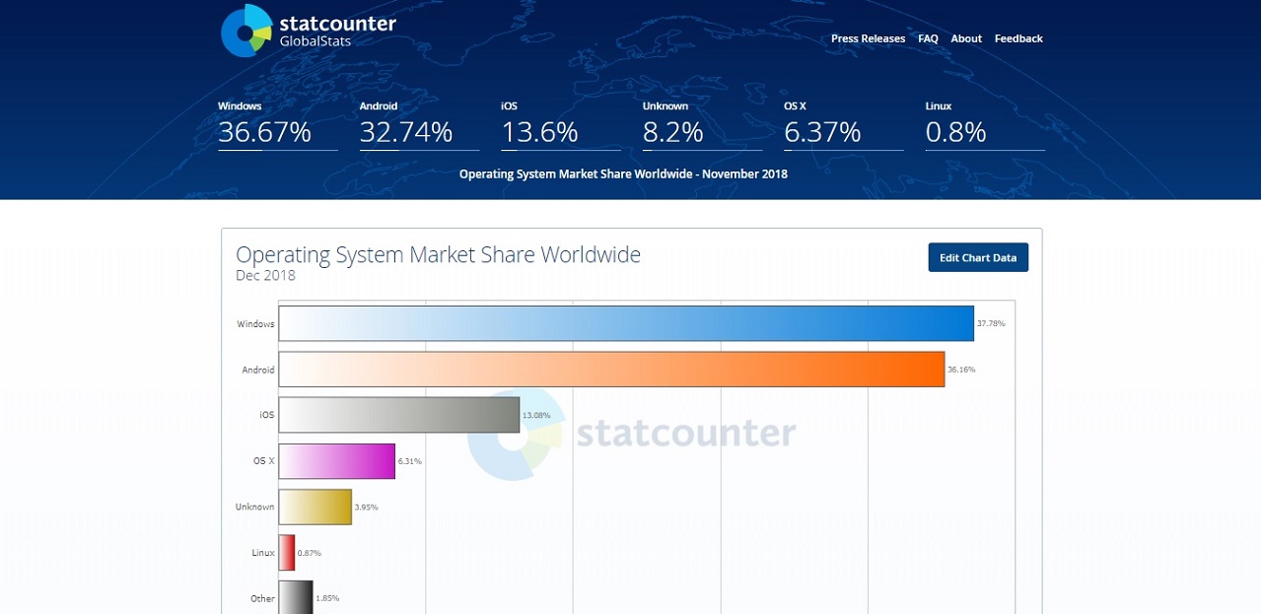Click the 6.31% value label
1261x614 pixels.
409,461
